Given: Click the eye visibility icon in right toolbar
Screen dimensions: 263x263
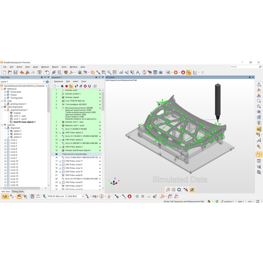Looking at the screenshot, I should (259, 112).
